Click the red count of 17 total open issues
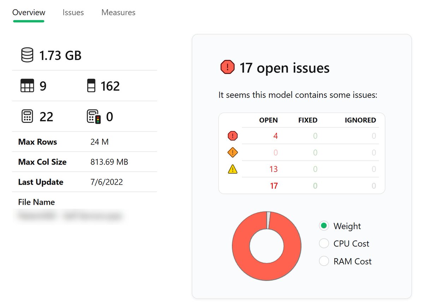 (x=274, y=186)
